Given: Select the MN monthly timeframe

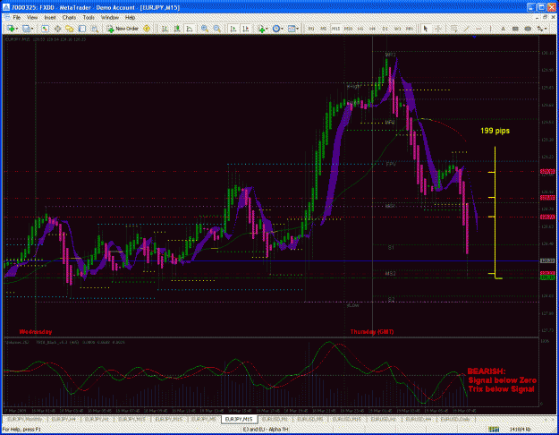Looking at the screenshot, I should [x=410, y=29].
